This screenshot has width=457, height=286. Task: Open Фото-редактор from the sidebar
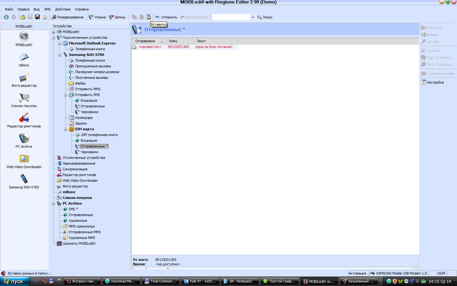[x=24, y=80]
